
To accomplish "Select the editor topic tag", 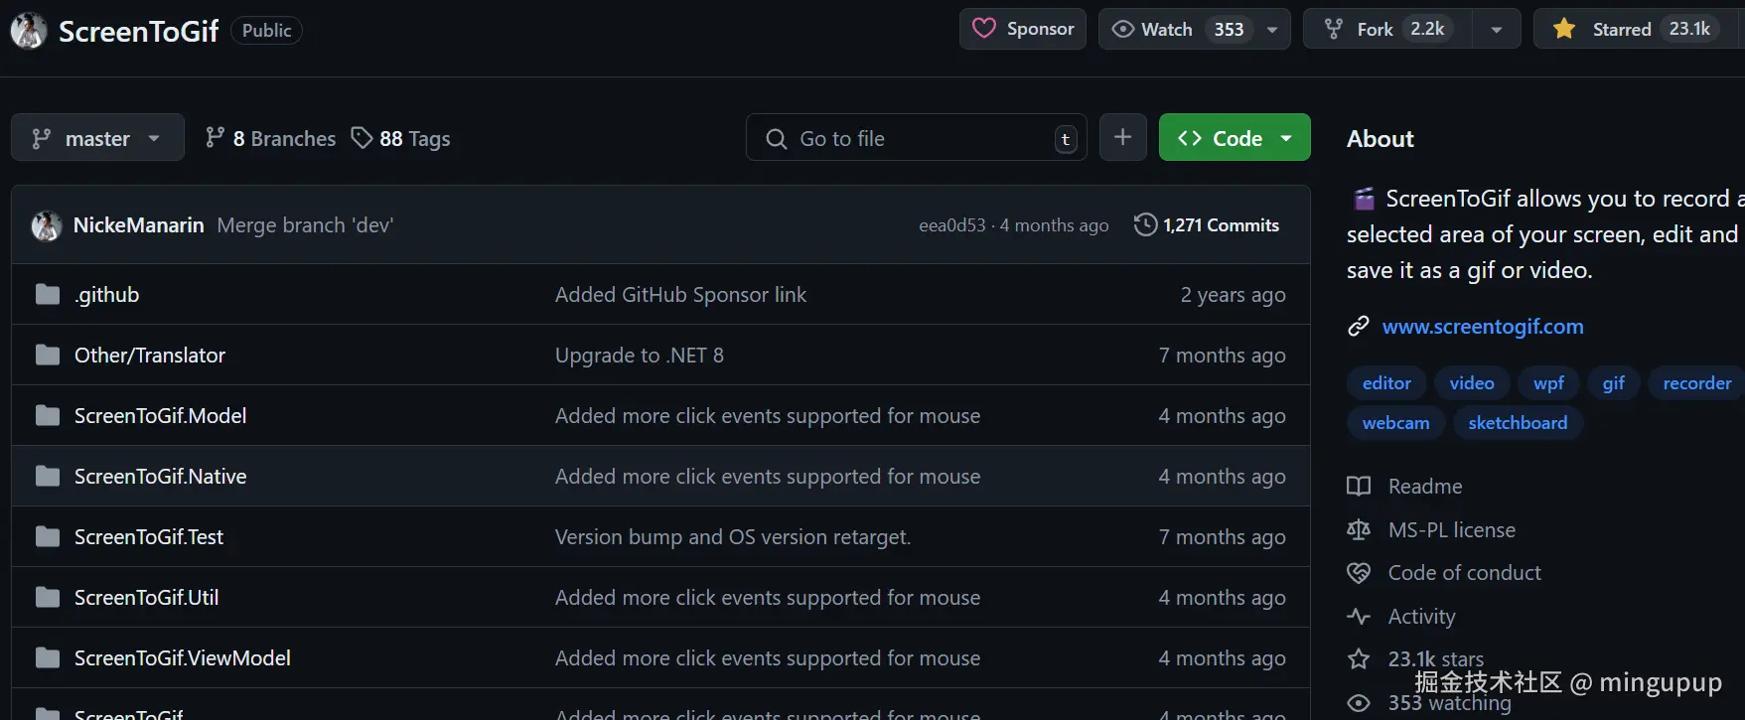I will (x=1386, y=383).
